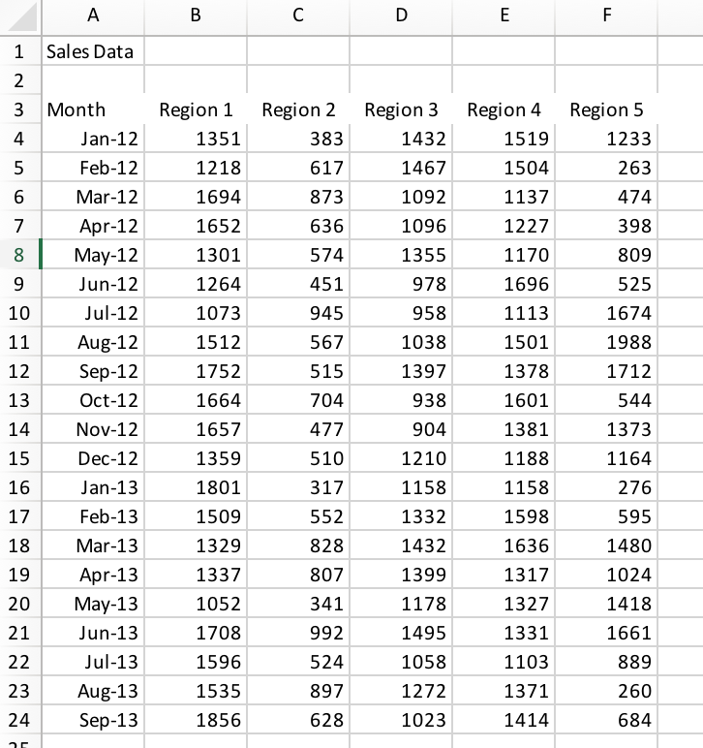The width and height of the screenshot is (703, 748).
Task: Click the cell with value 1696
Action: pos(504,284)
